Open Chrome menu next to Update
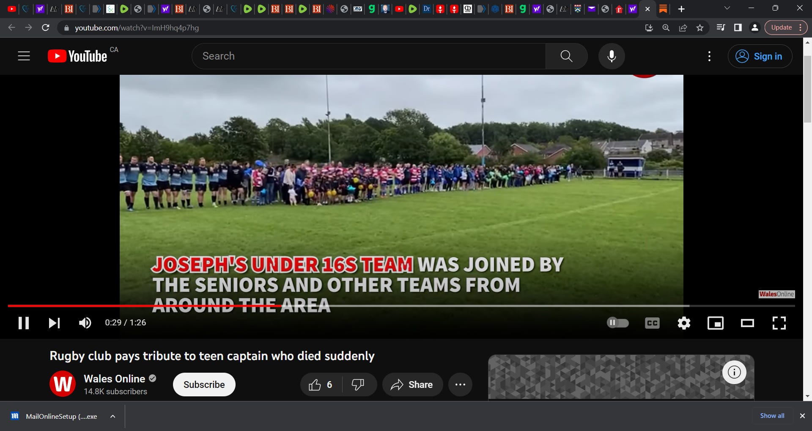This screenshot has width=812, height=431. tap(801, 27)
